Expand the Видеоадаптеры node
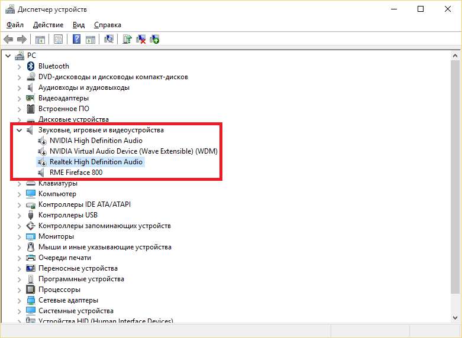462x338 pixels. click(x=20, y=98)
